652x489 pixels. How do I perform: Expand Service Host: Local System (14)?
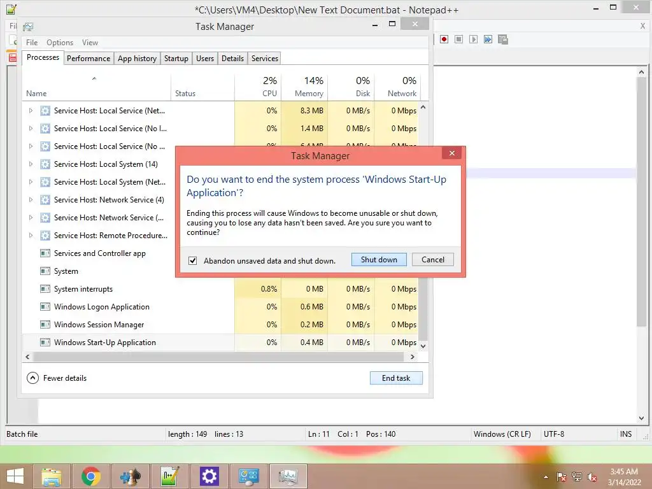31,164
